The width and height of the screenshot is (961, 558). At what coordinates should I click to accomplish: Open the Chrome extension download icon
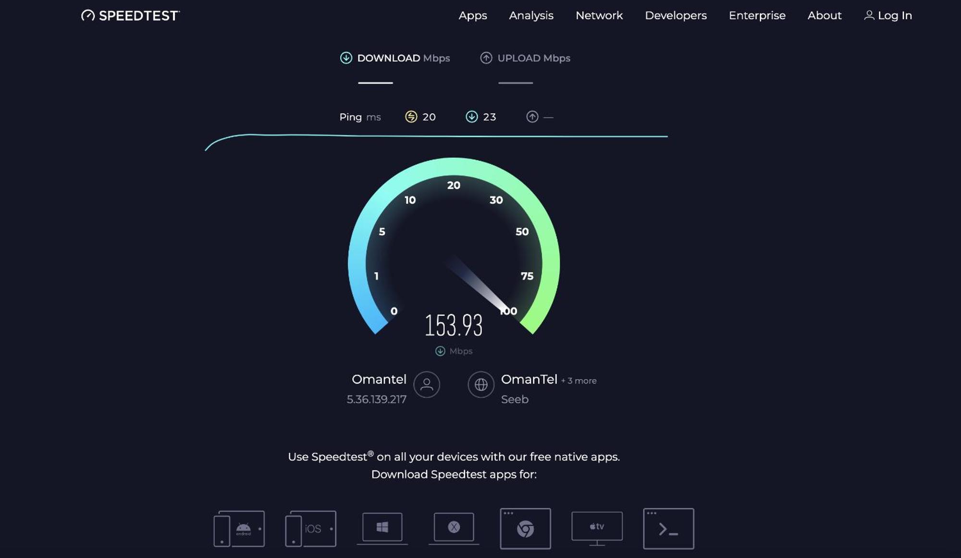point(525,528)
